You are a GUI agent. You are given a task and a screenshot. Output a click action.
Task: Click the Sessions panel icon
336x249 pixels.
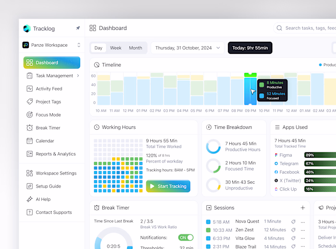(x=209, y=208)
